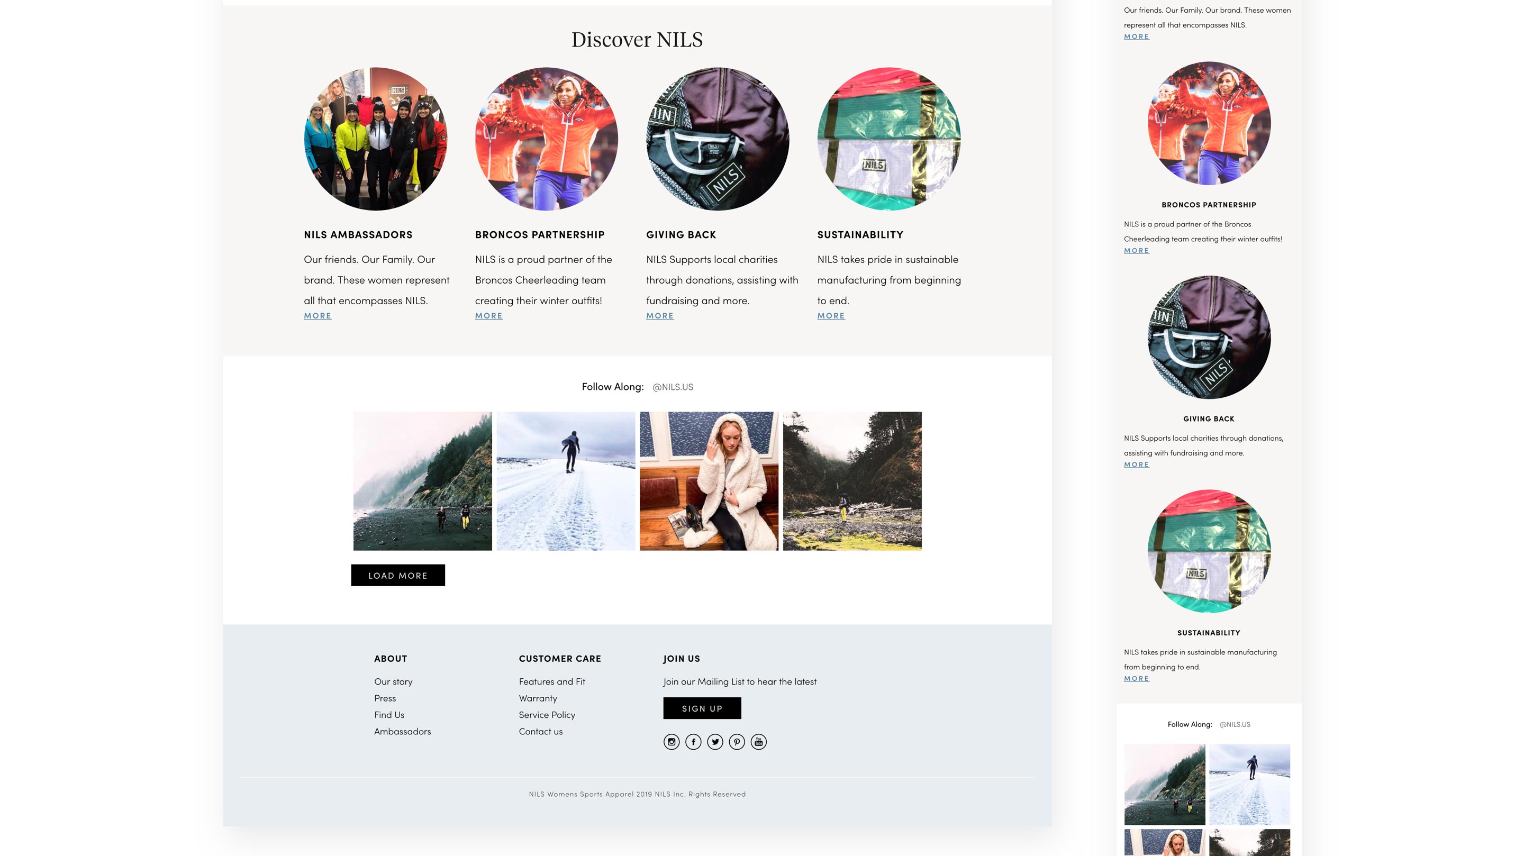Open the Instagram social icon in footer

coord(672,742)
